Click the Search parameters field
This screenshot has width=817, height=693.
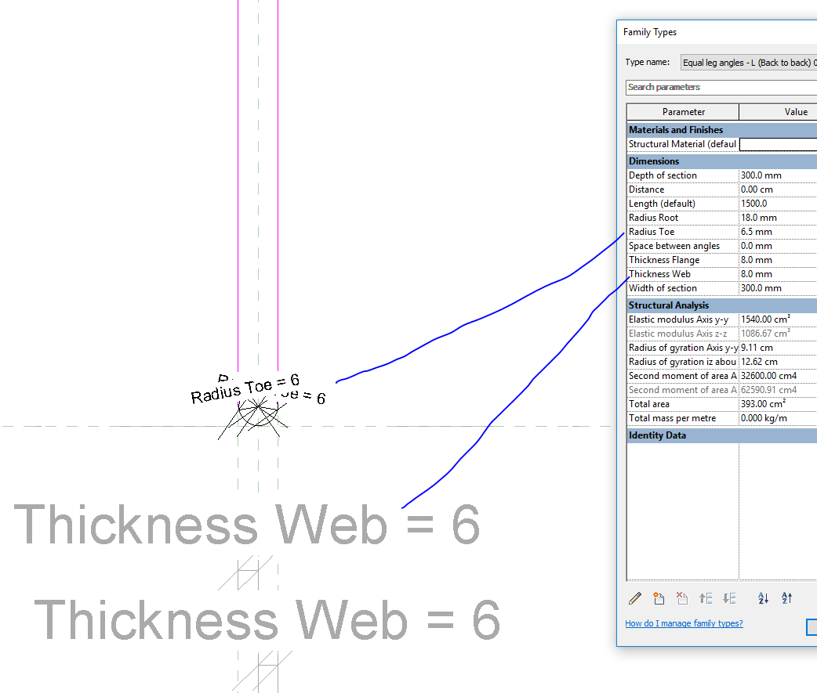[x=721, y=87]
